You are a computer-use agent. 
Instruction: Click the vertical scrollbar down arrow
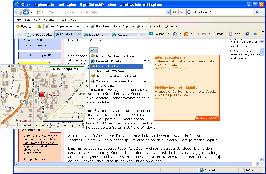click(262, 160)
